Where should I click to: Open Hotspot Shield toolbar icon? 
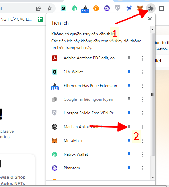[x=117, y=8]
